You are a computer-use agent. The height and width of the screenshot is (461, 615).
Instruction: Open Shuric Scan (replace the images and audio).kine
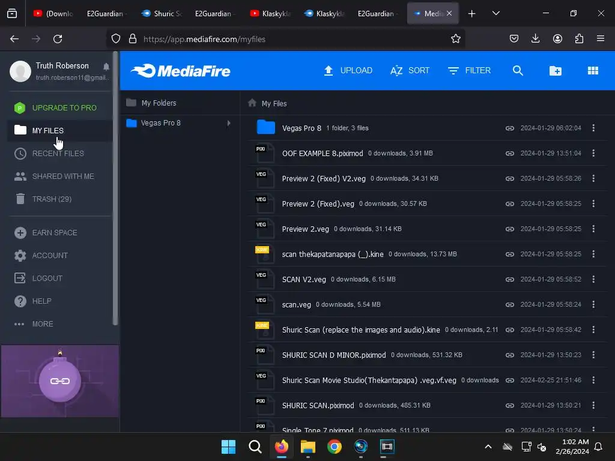[x=361, y=330]
